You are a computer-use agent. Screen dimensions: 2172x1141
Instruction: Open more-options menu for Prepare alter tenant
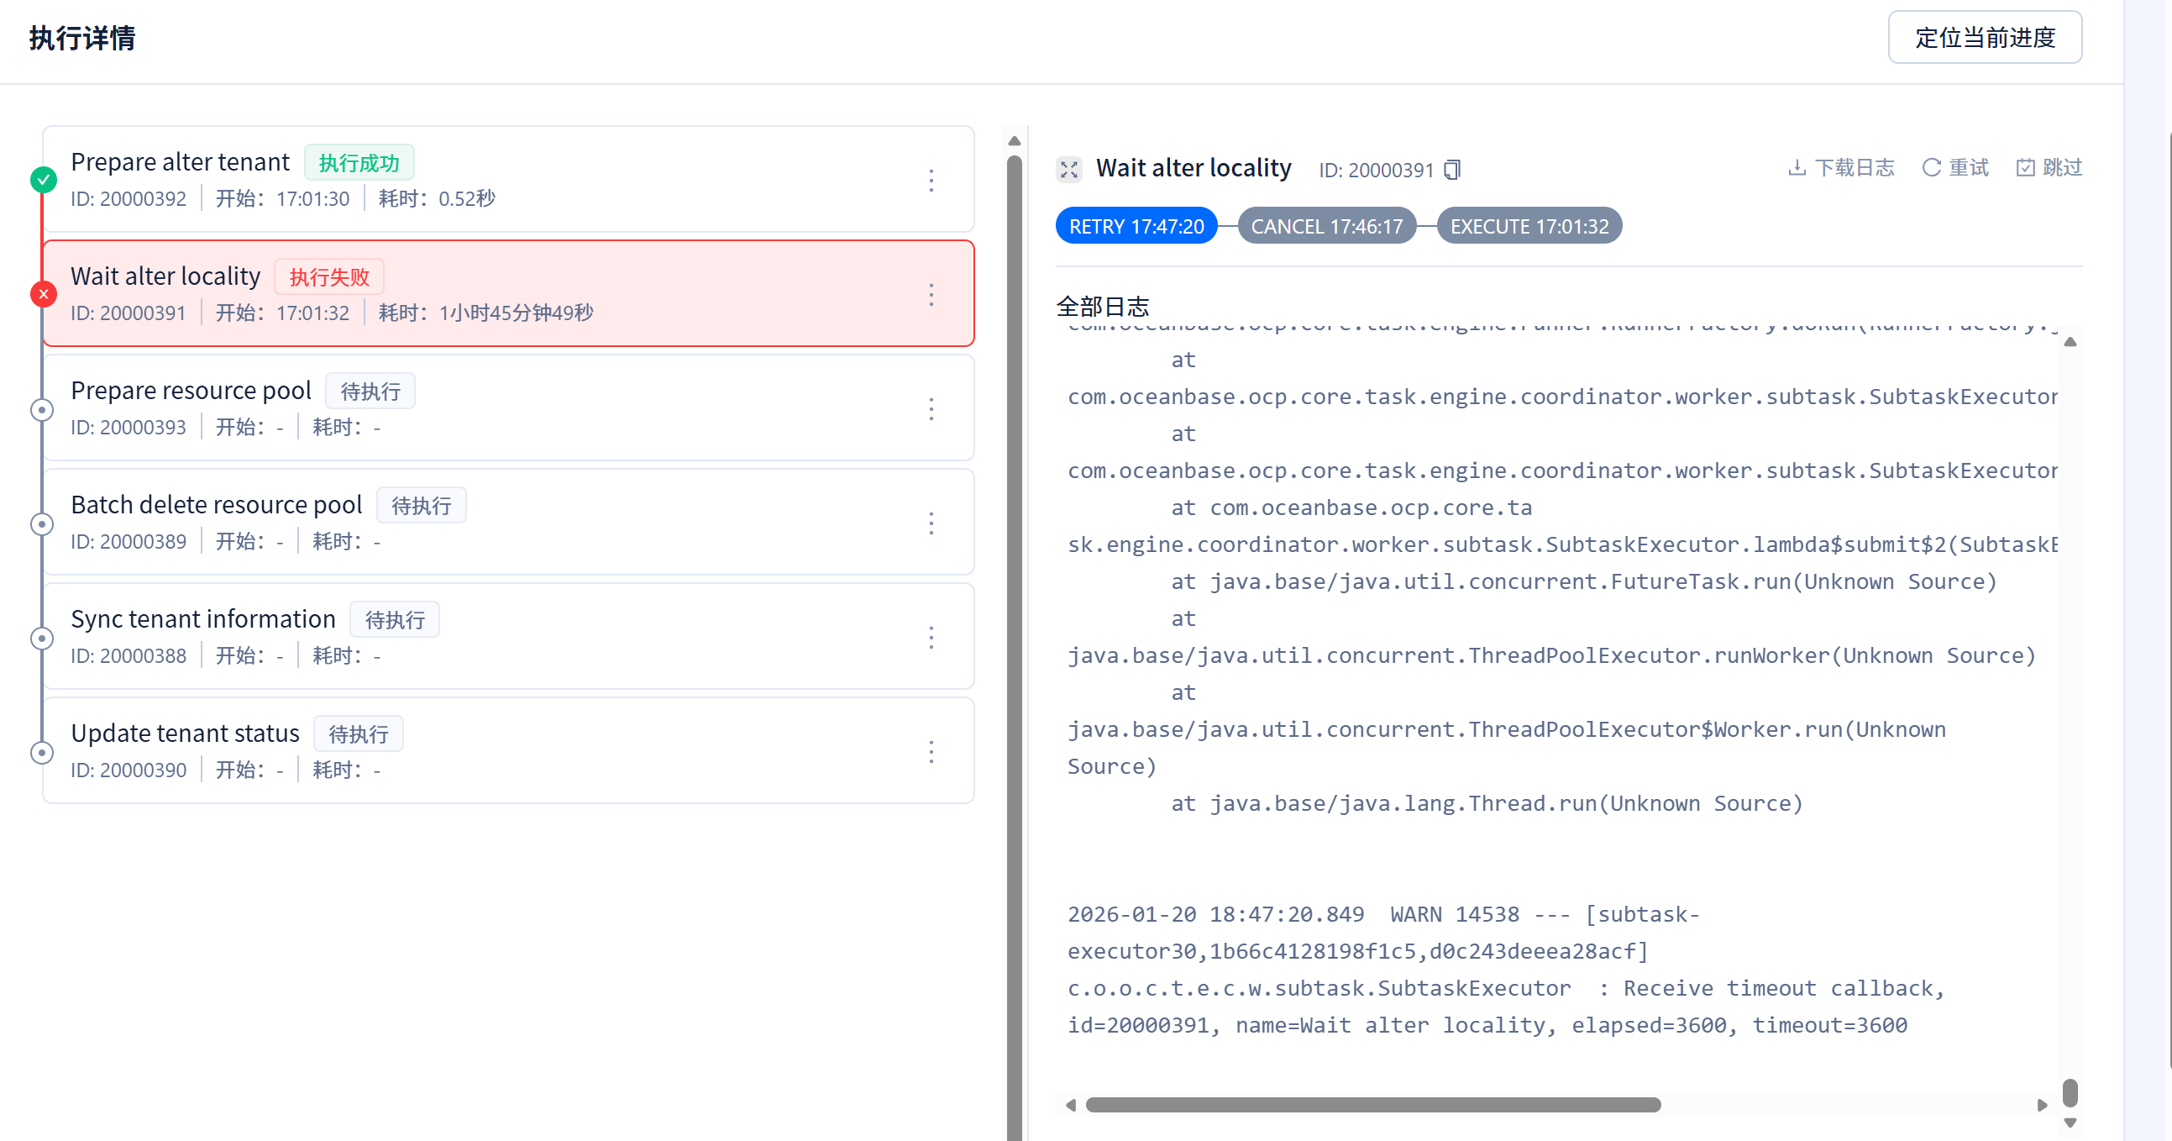click(x=931, y=180)
